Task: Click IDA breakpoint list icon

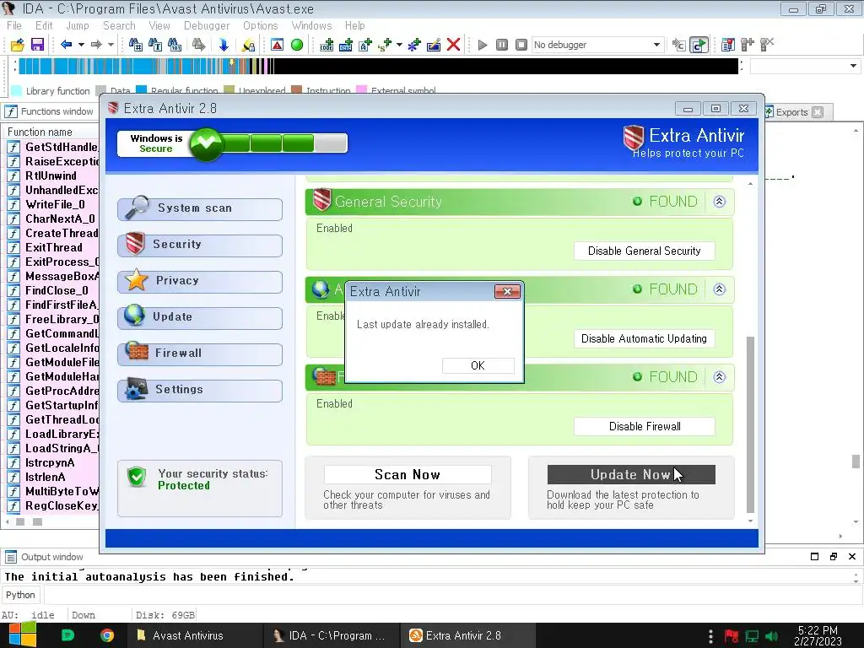Action: (x=728, y=45)
